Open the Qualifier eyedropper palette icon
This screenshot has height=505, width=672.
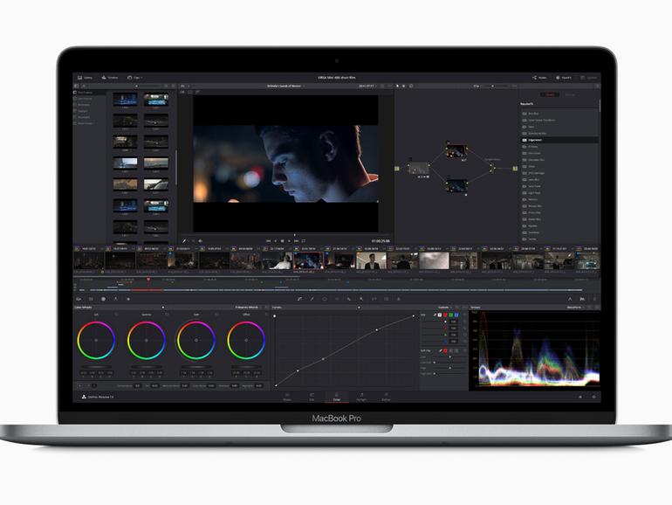(x=312, y=299)
